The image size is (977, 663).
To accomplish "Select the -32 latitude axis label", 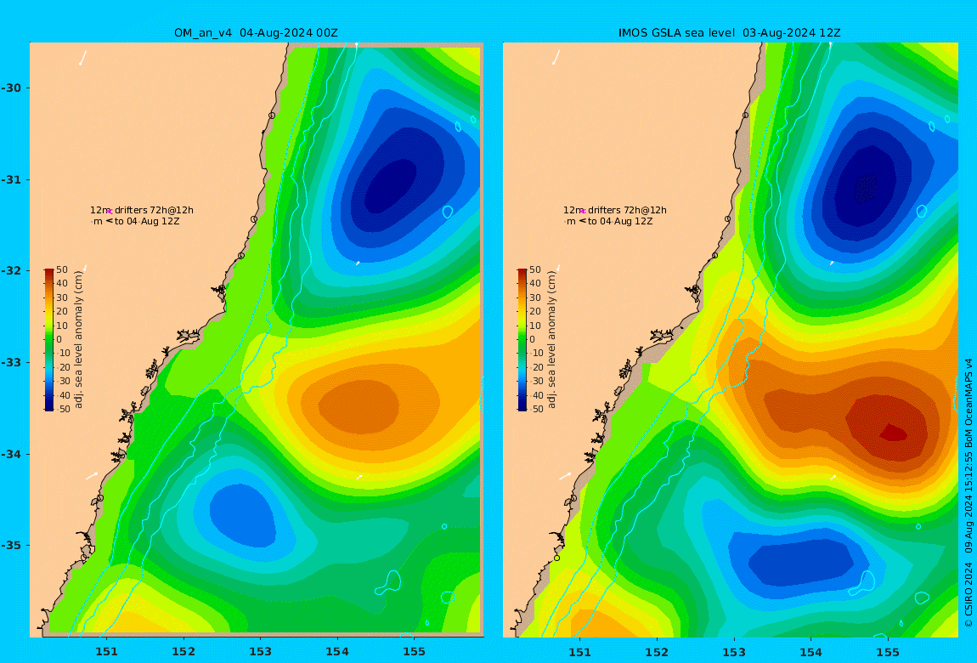I will 11,270.
